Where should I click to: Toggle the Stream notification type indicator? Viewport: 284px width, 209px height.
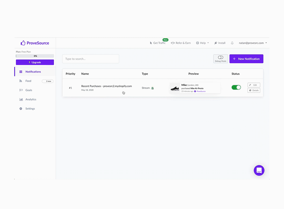(x=152, y=88)
